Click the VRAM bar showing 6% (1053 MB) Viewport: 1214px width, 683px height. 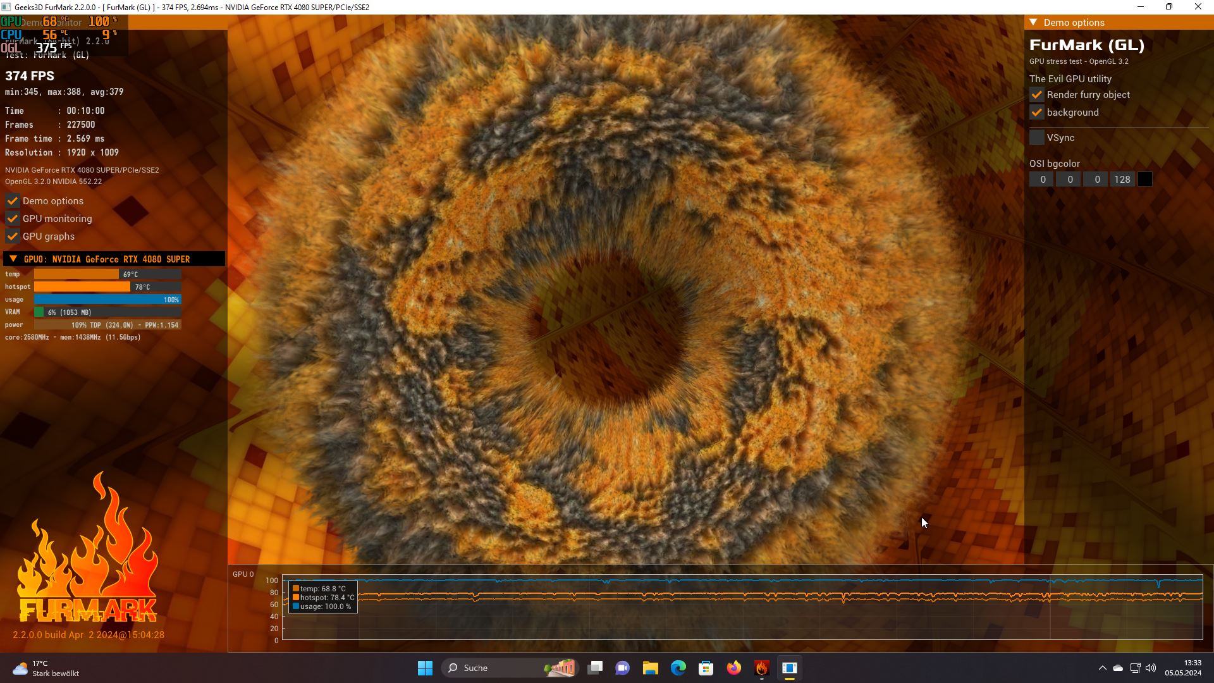tap(107, 312)
